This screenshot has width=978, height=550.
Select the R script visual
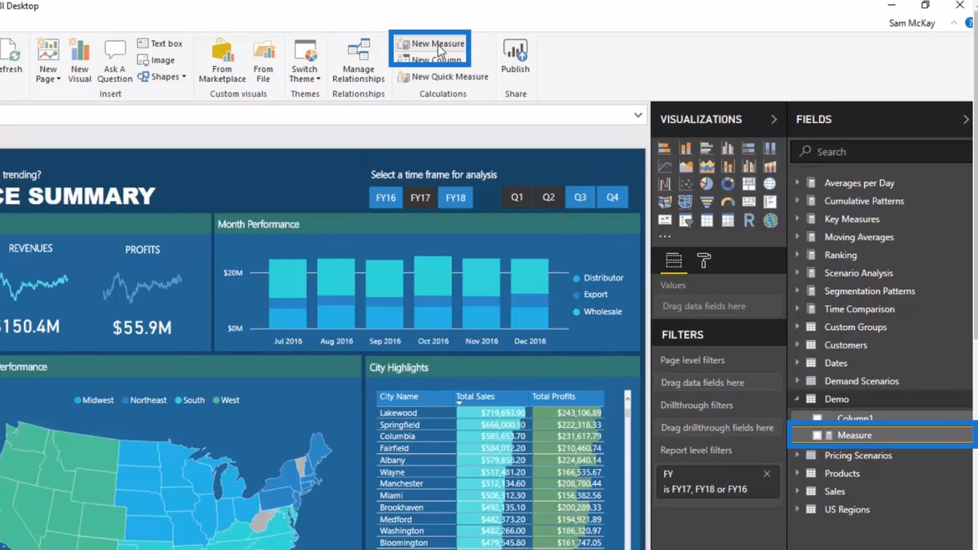pyautogui.click(x=749, y=221)
